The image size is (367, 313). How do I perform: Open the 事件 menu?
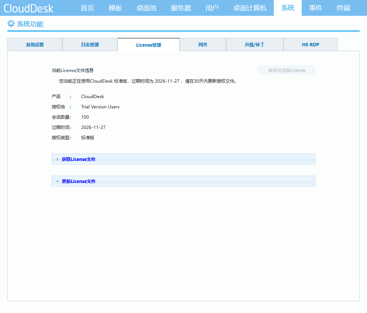pyautogui.click(x=316, y=8)
